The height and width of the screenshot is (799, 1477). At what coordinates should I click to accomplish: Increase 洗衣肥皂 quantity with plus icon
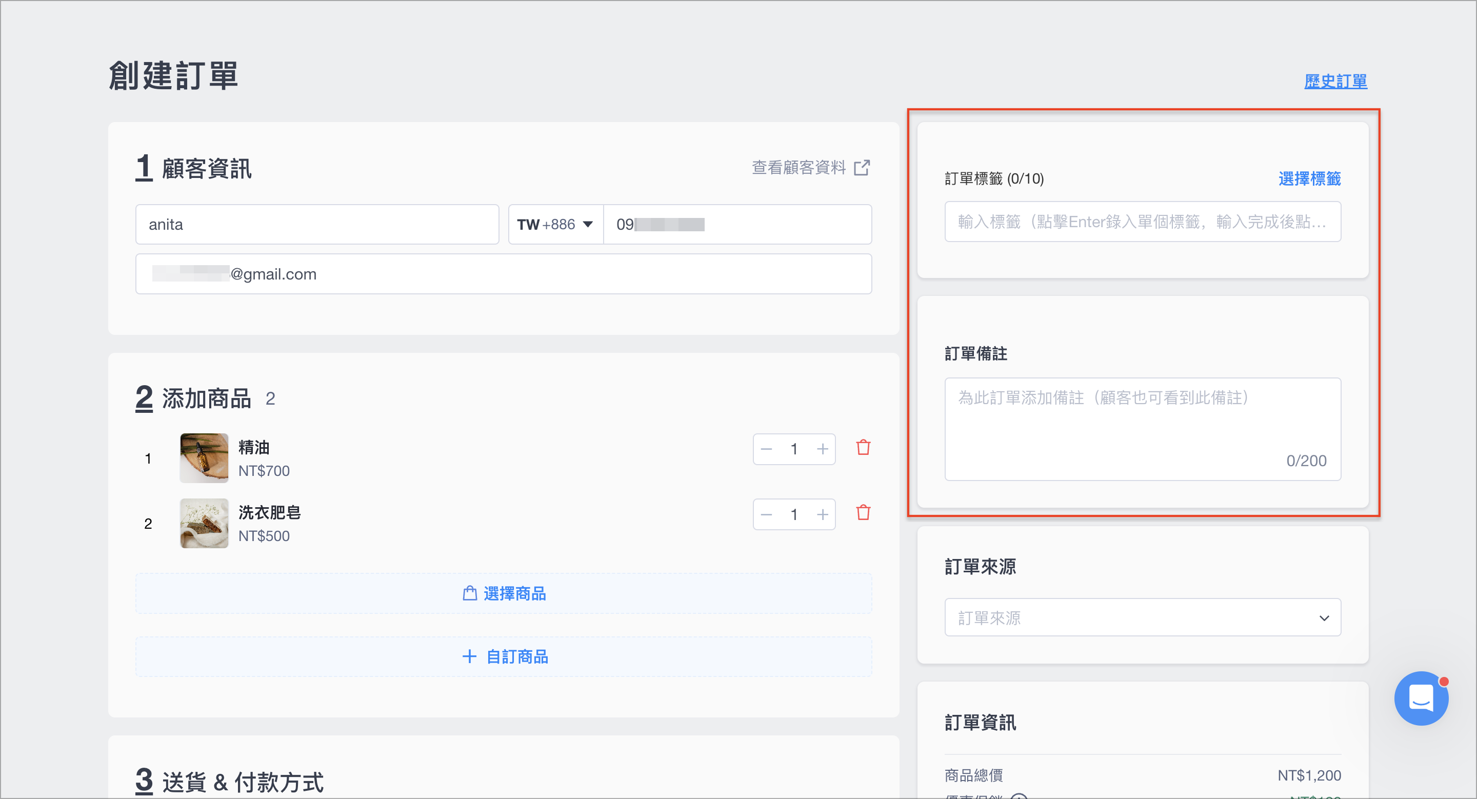click(x=822, y=515)
